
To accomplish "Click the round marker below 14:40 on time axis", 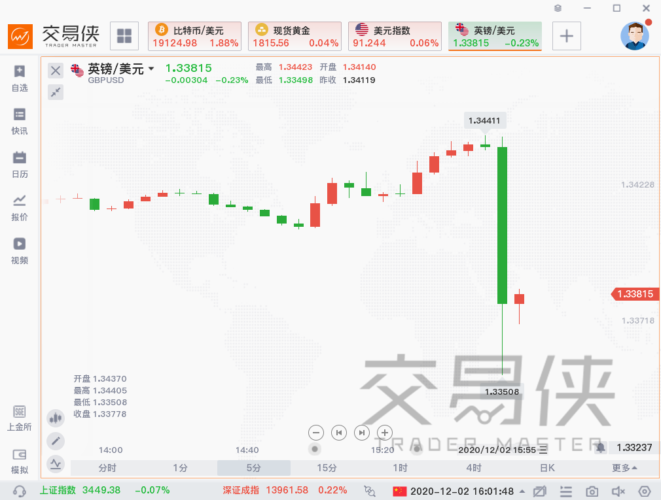I will point(315,449).
